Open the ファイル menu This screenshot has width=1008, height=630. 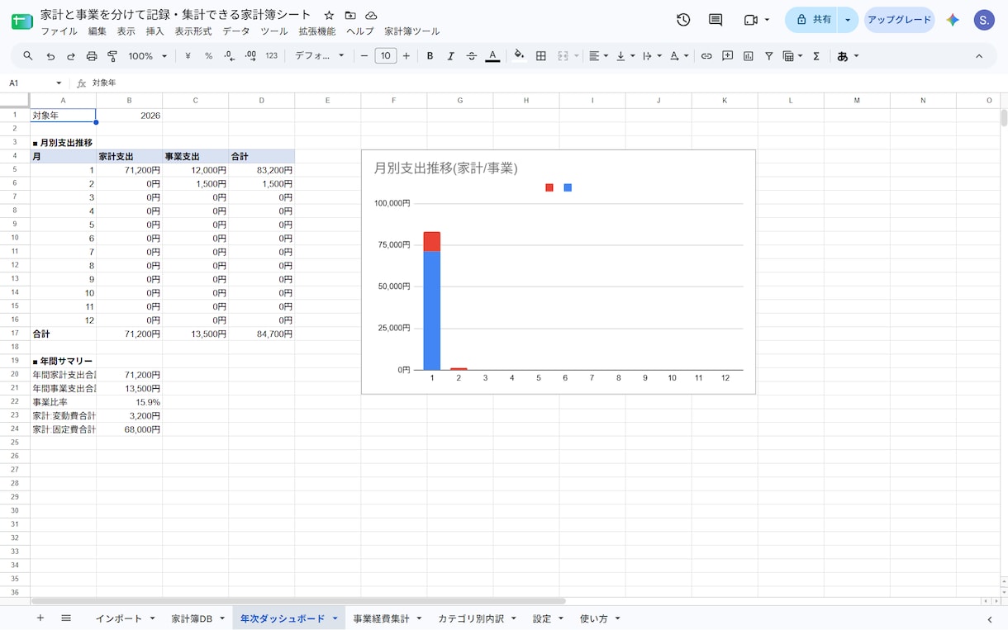59,31
